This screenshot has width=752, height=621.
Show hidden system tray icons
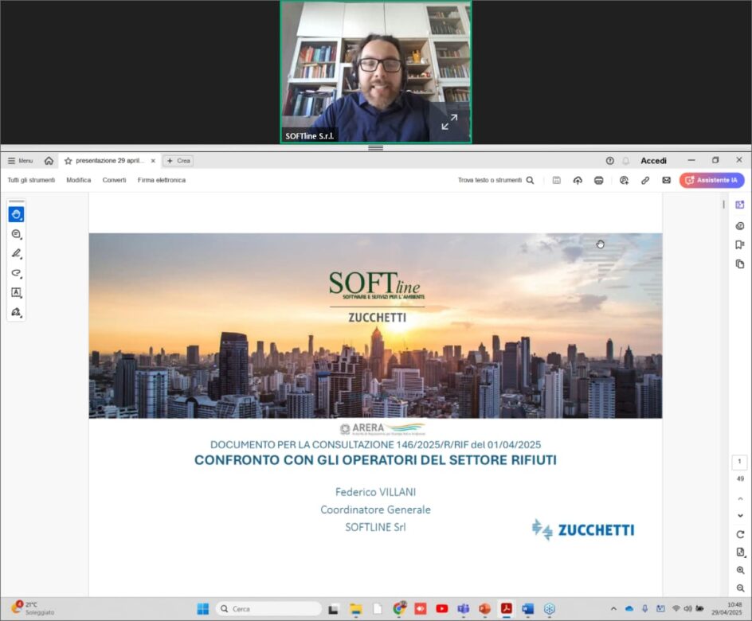pos(613,609)
